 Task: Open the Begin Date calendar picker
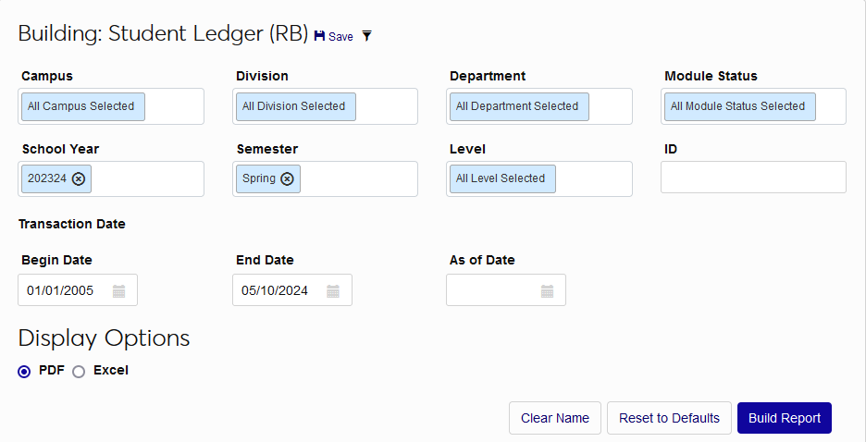tap(118, 291)
